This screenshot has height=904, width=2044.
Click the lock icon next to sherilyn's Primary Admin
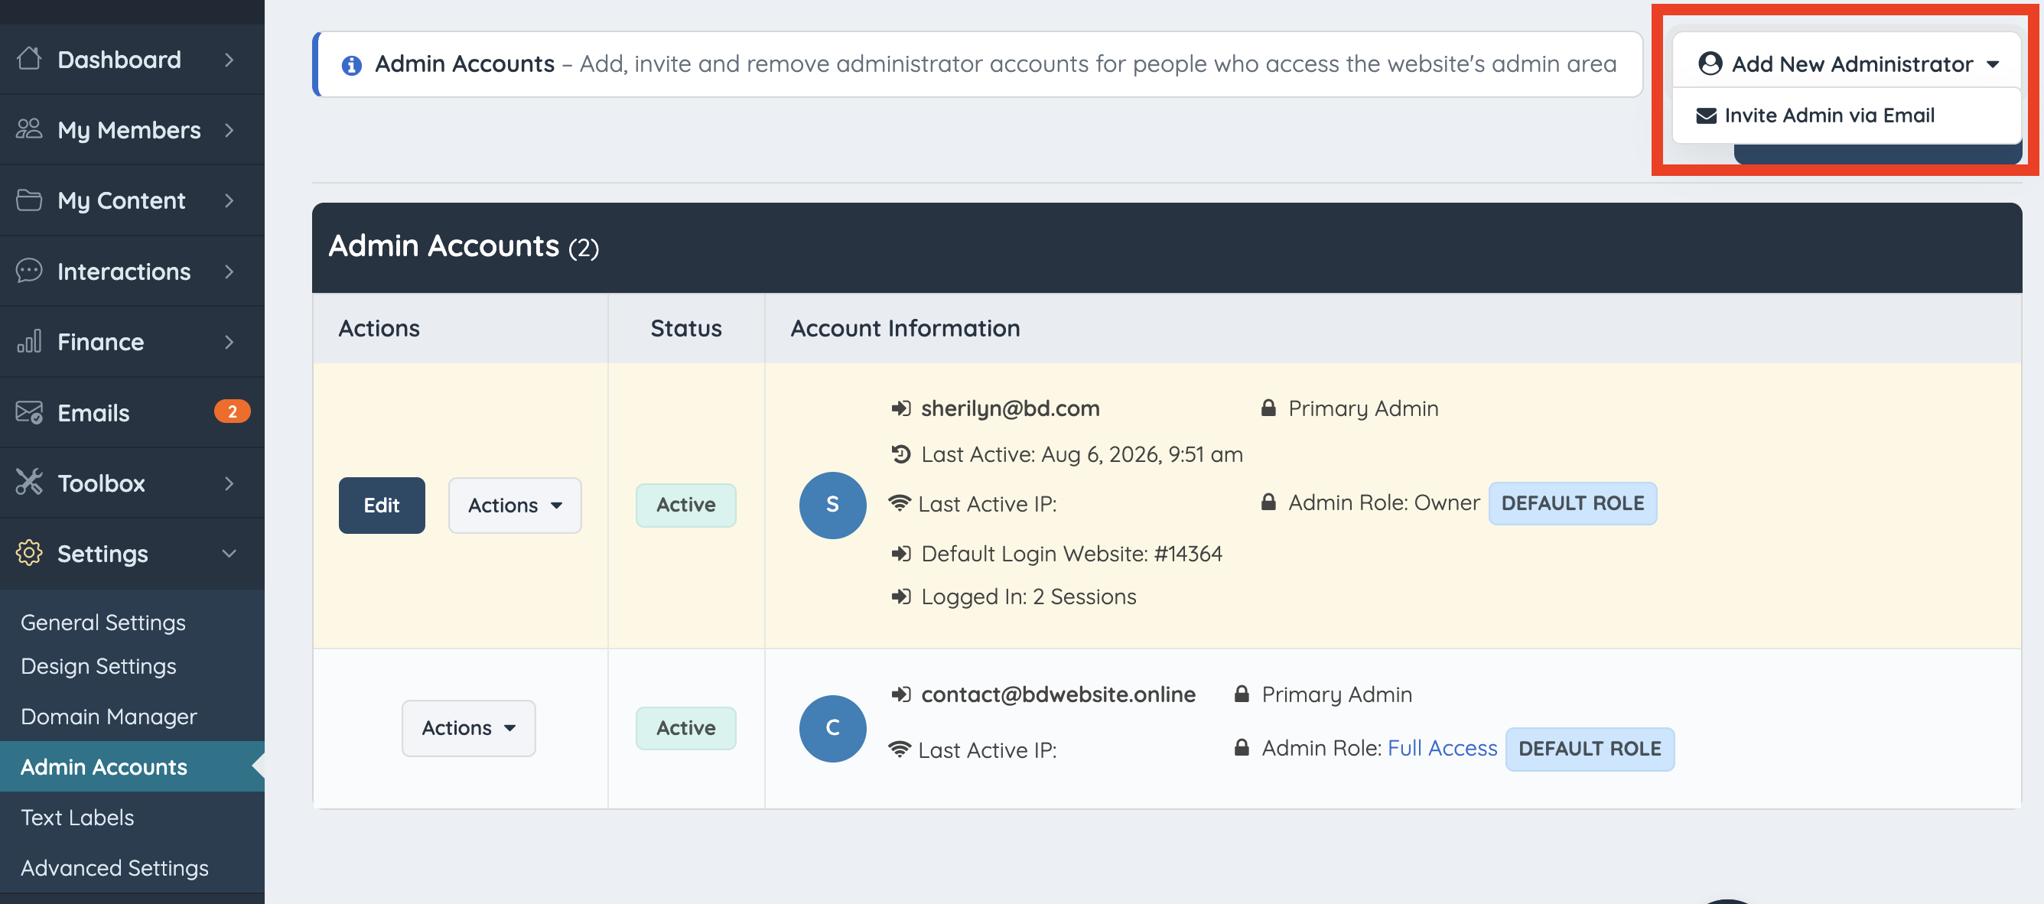(1268, 408)
